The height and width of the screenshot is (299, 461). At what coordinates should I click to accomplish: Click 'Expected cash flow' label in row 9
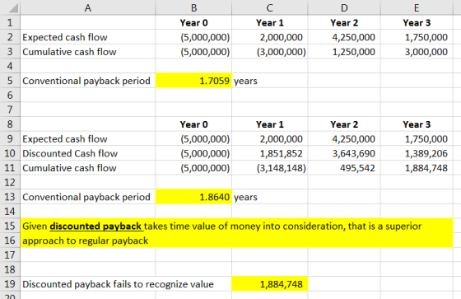click(x=88, y=138)
